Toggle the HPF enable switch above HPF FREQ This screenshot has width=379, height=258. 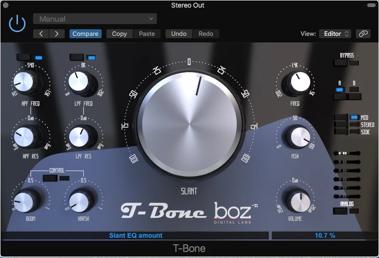[24, 57]
